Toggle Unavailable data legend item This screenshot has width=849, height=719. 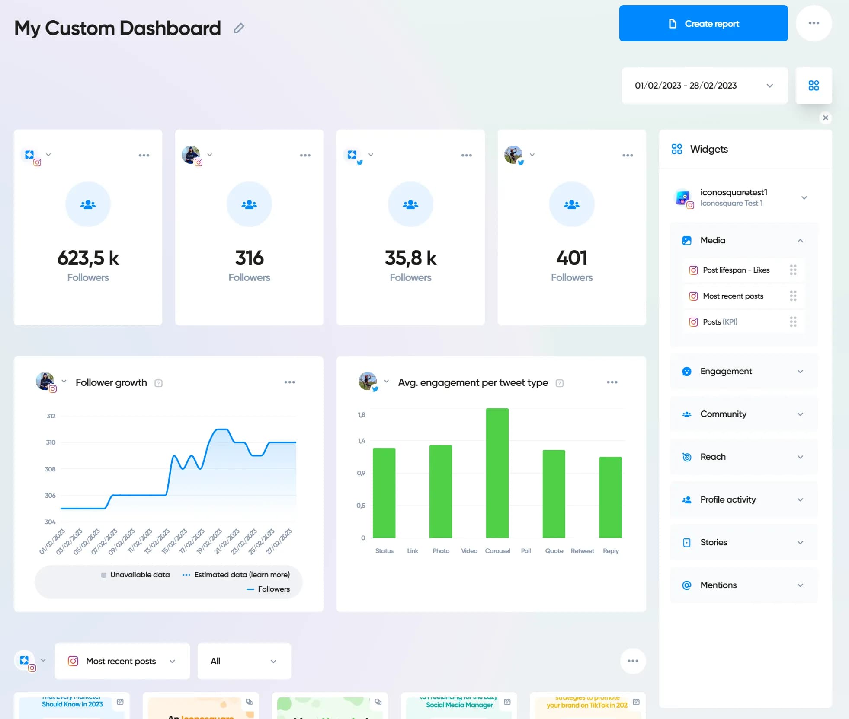pos(135,575)
